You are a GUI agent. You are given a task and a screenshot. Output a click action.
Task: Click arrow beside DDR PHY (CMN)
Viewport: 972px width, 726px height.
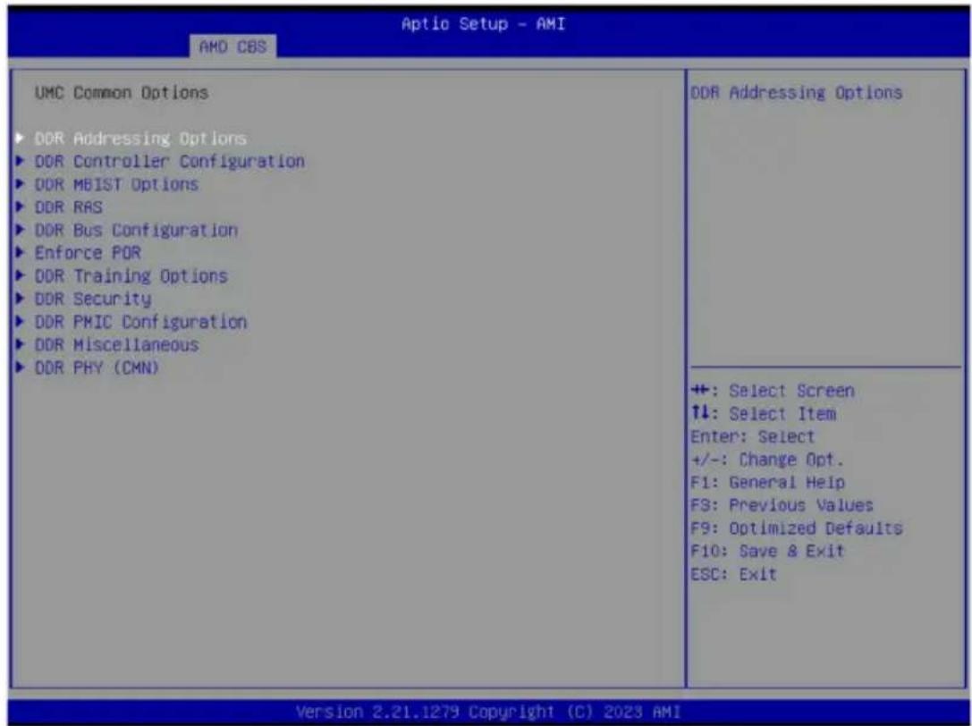coord(21,367)
